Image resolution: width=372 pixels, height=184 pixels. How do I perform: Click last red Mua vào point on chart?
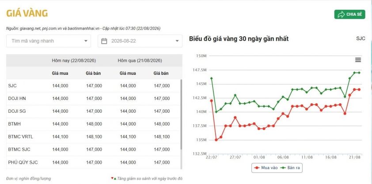pos(359,89)
